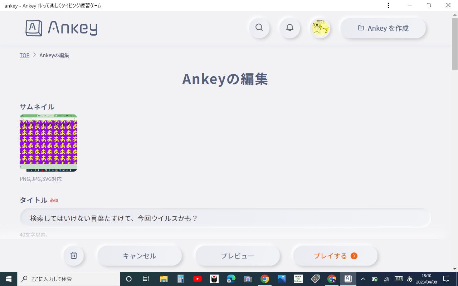Click the search magnifier icon in header
The height and width of the screenshot is (286, 458).
click(x=259, y=28)
